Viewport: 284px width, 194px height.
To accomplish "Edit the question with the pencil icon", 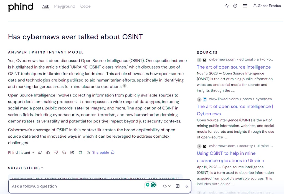I will pyautogui.click(x=72, y=152).
